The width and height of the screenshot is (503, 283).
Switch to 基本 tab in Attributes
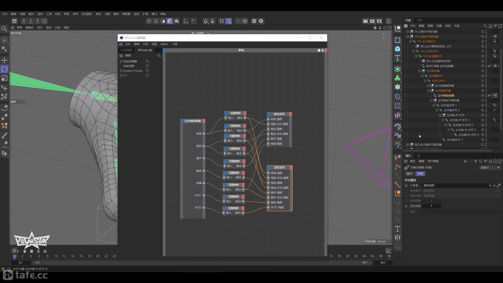click(409, 173)
